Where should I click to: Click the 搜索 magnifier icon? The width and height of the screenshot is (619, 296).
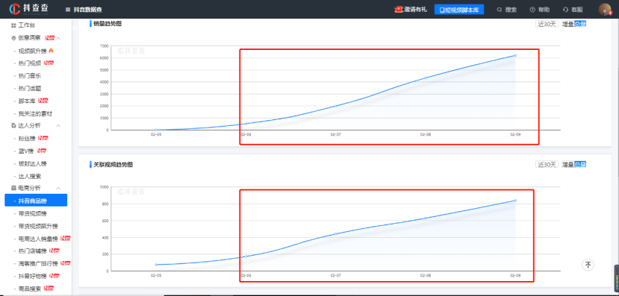click(x=500, y=10)
